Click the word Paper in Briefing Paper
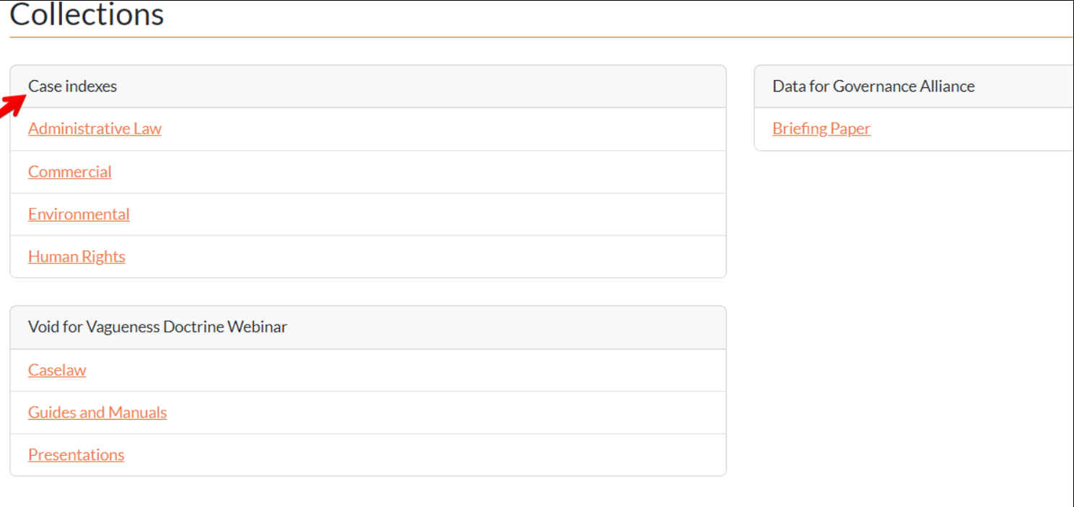The width and height of the screenshot is (1074, 507). coord(850,129)
